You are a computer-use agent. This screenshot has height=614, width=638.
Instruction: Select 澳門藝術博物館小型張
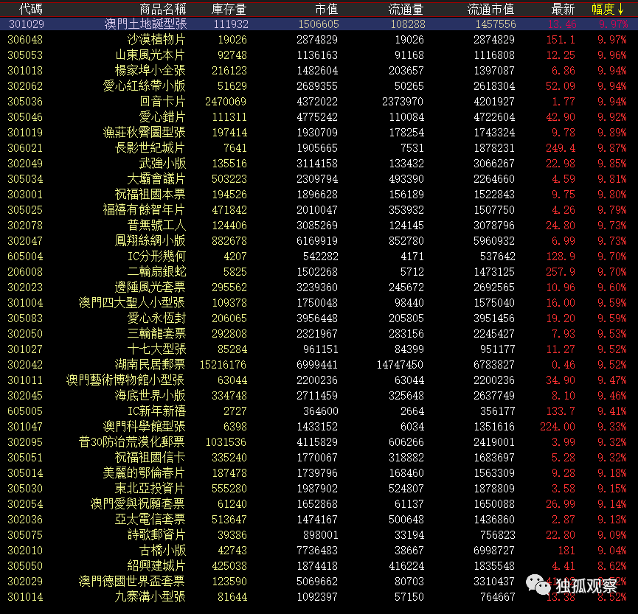pyautogui.click(x=125, y=380)
